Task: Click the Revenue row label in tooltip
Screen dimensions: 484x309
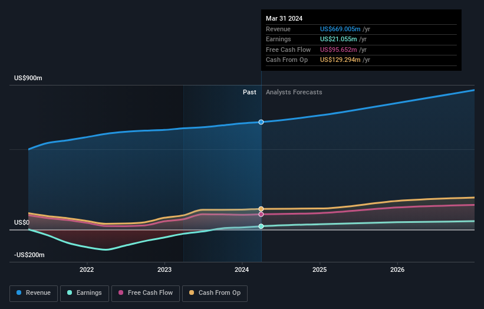Action: [278, 29]
